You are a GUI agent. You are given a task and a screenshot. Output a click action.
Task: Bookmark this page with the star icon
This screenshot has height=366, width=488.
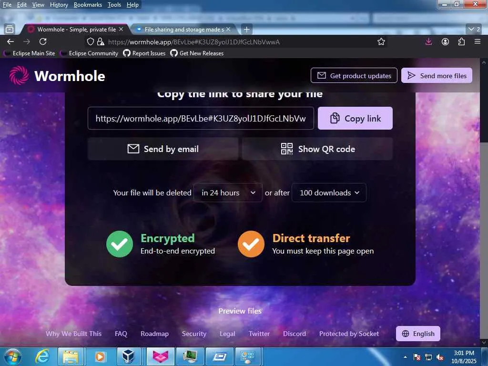[x=381, y=41]
